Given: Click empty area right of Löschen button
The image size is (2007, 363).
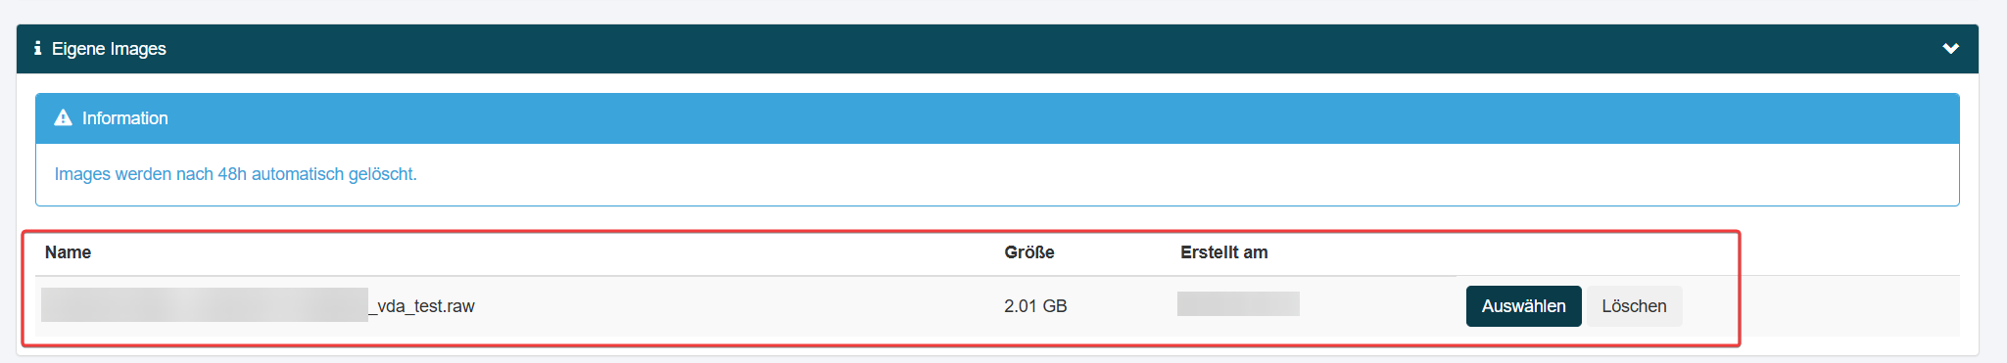Looking at the screenshot, I should tap(1822, 306).
